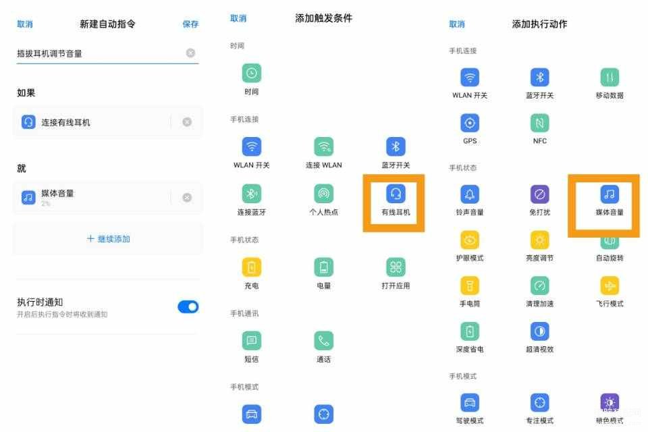Remove the 连接有线耳机 condition

pyautogui.click(x=187, y=122)
